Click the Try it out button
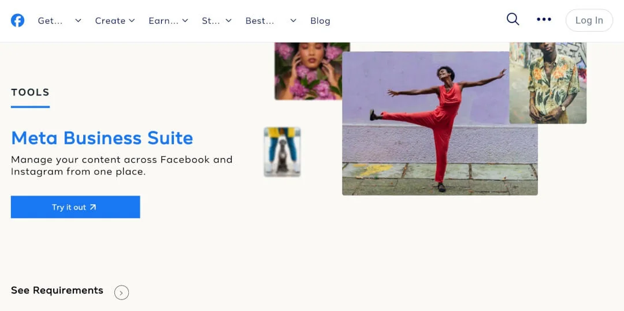 (75, 207)
